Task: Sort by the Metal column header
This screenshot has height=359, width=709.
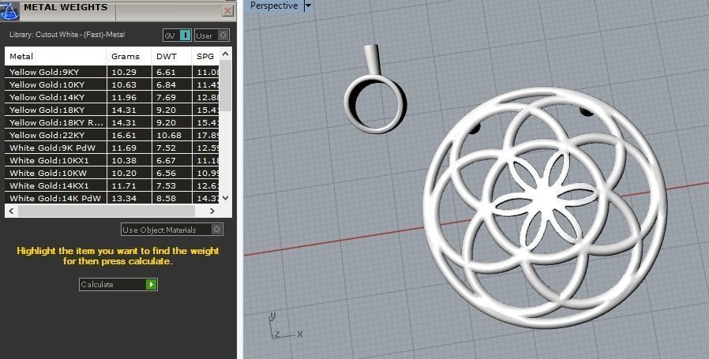Action: [55, 57]
